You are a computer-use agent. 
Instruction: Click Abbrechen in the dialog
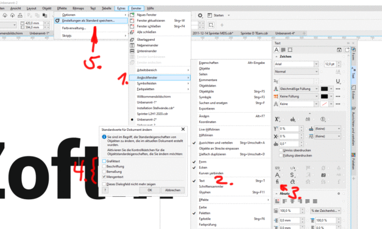(x=173, y=190)
